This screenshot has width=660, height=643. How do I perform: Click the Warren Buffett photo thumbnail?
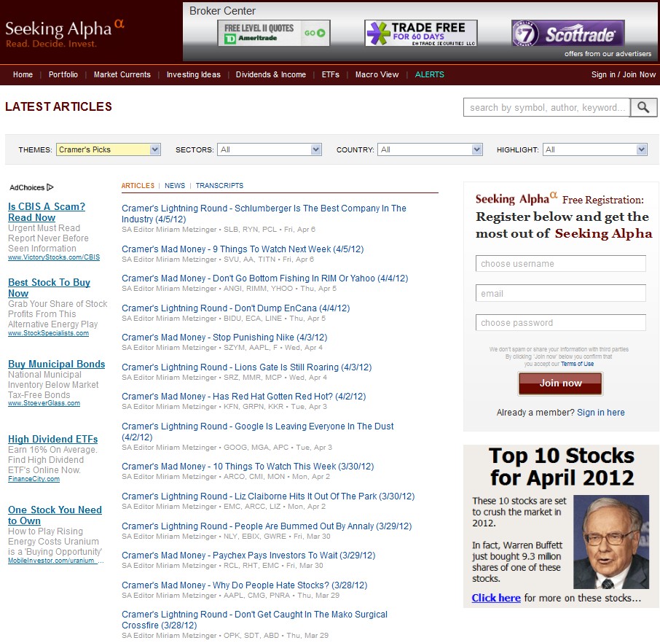pos(610,542)
